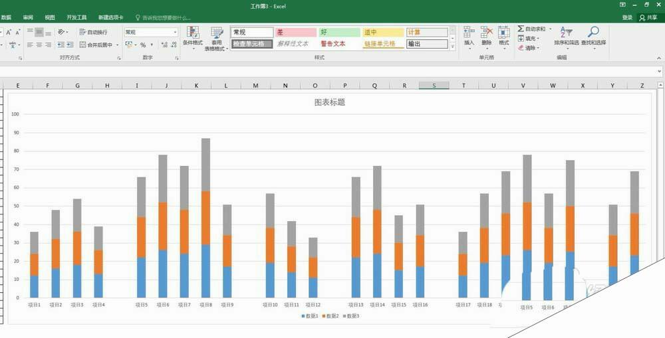Click the 登录 sign-in link

click(627, 17)
